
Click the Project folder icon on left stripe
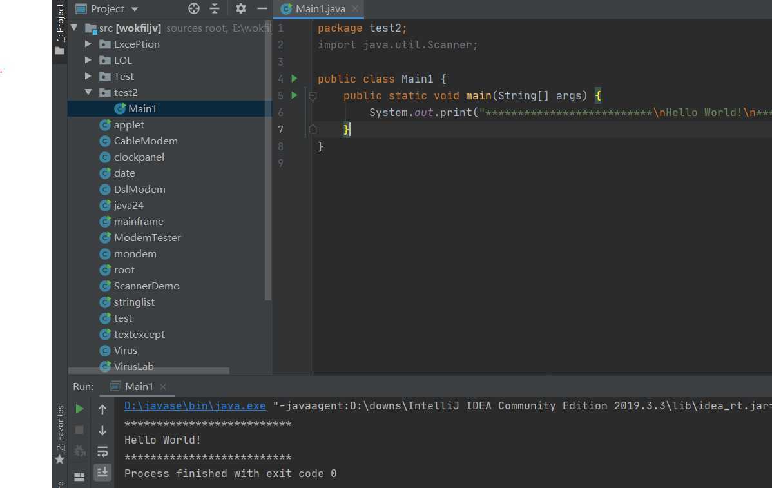pos(59,51)
